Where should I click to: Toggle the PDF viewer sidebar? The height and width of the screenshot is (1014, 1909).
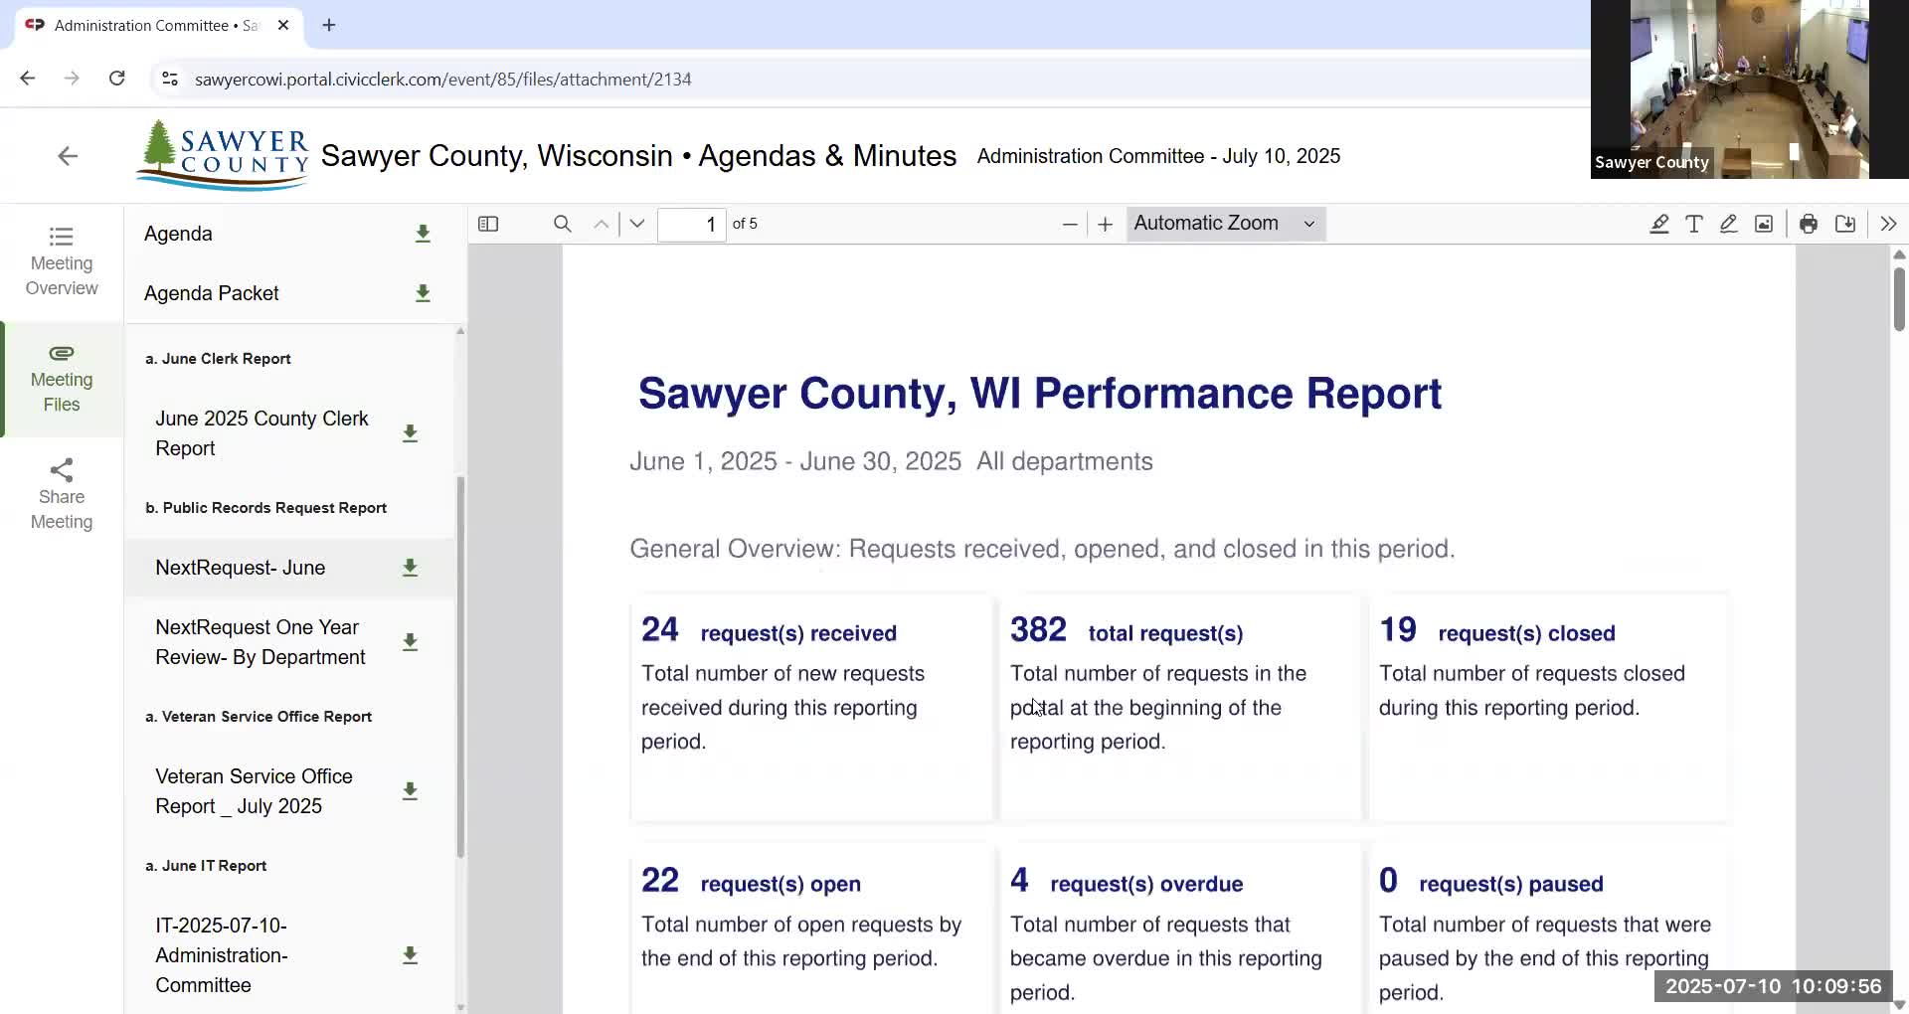488,224
